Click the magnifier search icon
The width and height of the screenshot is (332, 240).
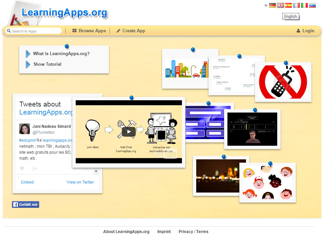coord(9,31)
